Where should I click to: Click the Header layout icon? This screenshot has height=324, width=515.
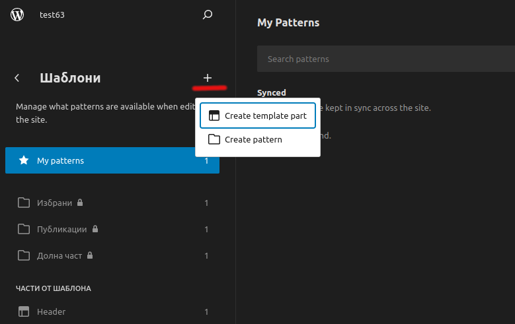(24, 311)
